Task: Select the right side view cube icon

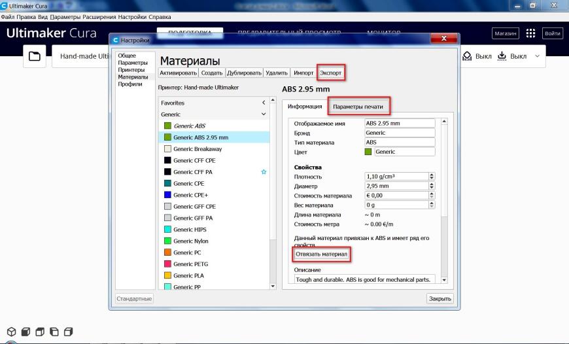Action: coord(68,332)
